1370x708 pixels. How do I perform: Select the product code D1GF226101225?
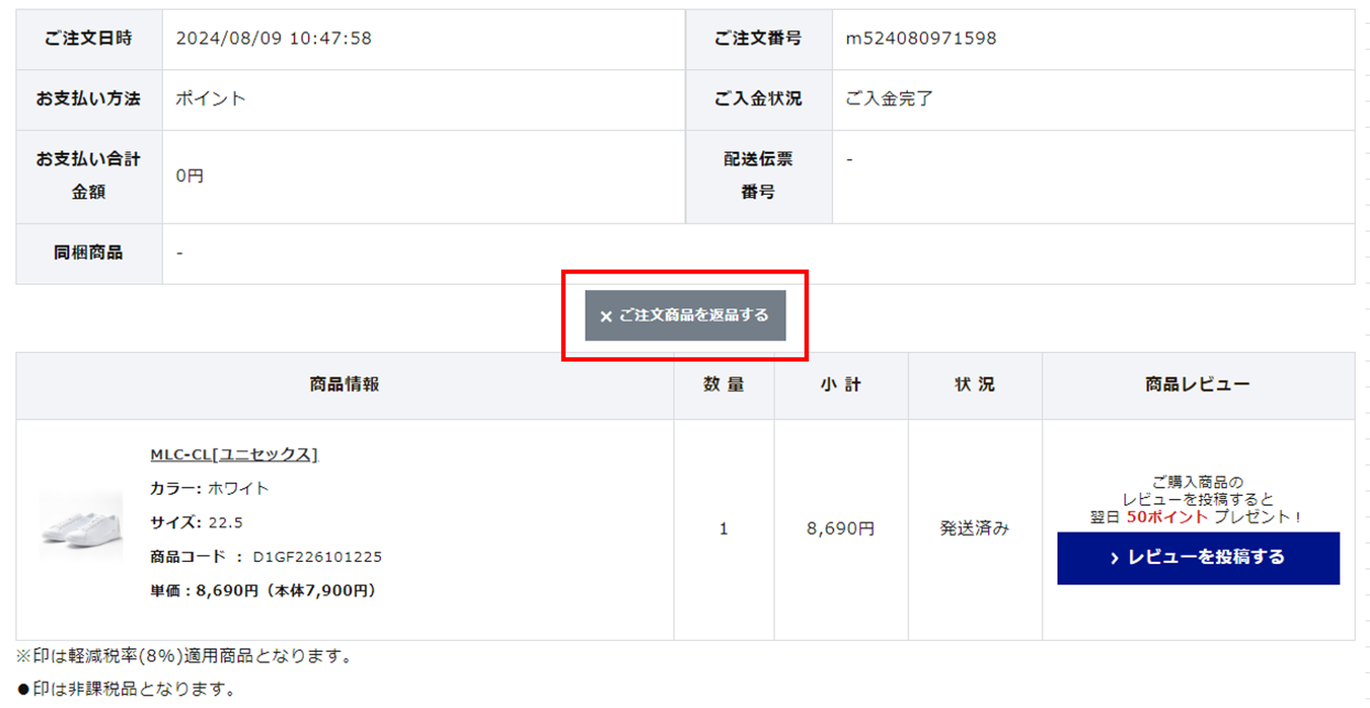[317, 557]
